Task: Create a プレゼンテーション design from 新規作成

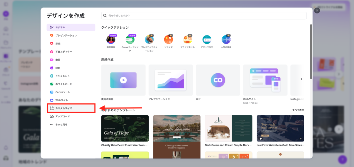Action: pos(171,80)
